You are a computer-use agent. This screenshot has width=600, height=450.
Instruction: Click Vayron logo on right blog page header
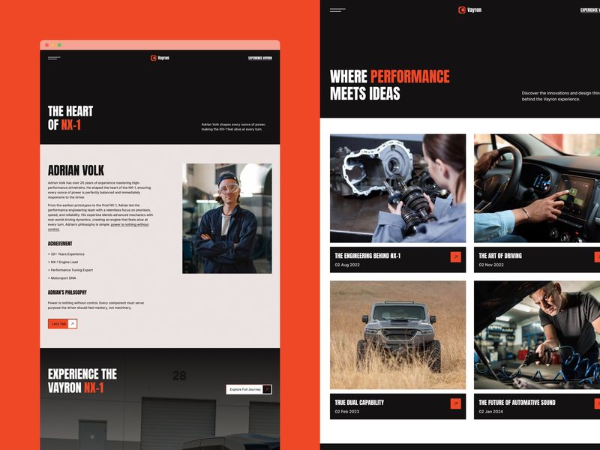click(469, 10)
